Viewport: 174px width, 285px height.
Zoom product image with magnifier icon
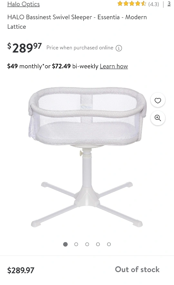158,118
